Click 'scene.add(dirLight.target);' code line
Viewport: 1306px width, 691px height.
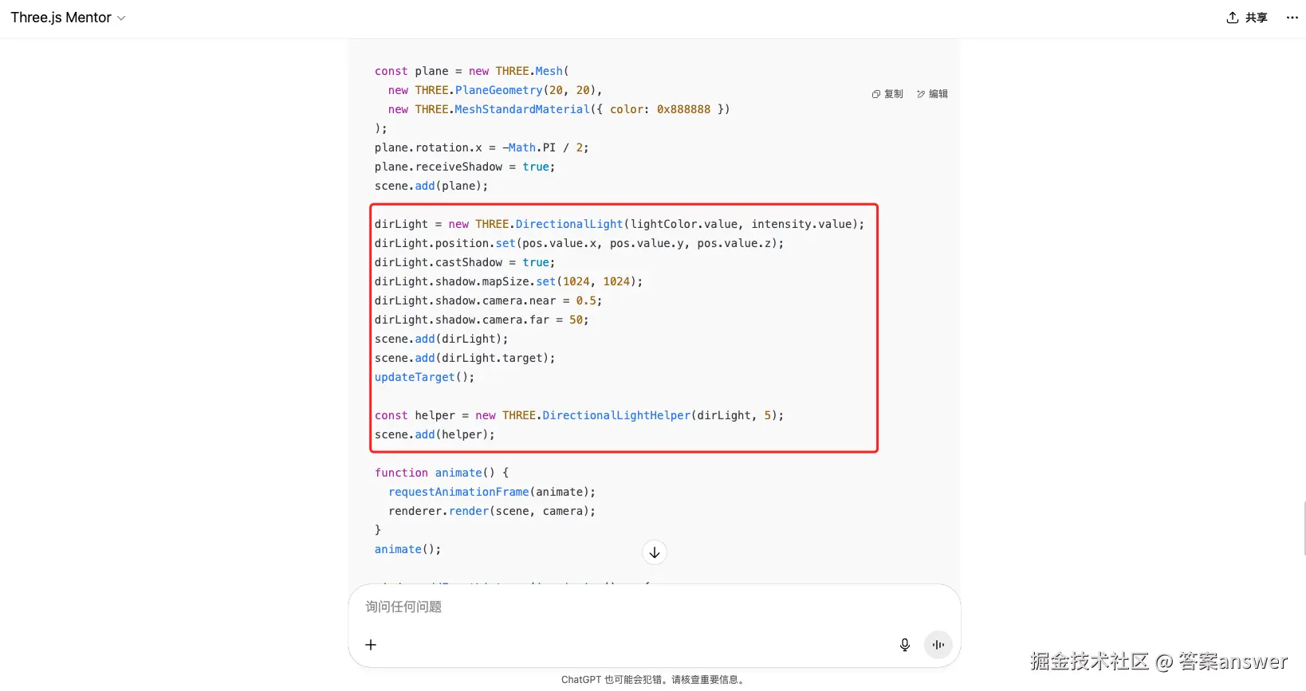click(465, 358)
